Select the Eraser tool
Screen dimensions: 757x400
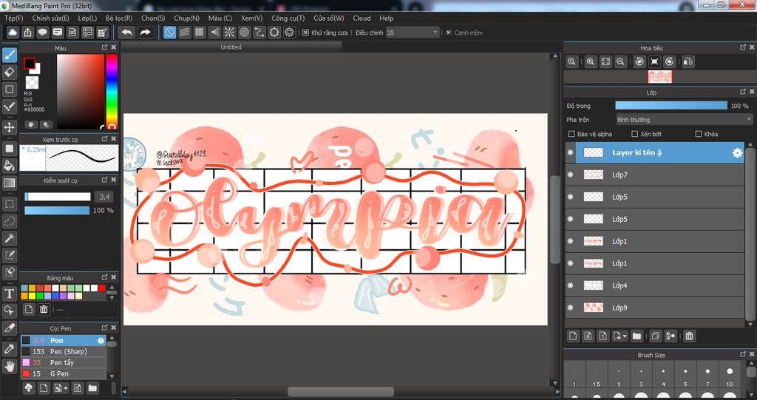pos(9,72)
